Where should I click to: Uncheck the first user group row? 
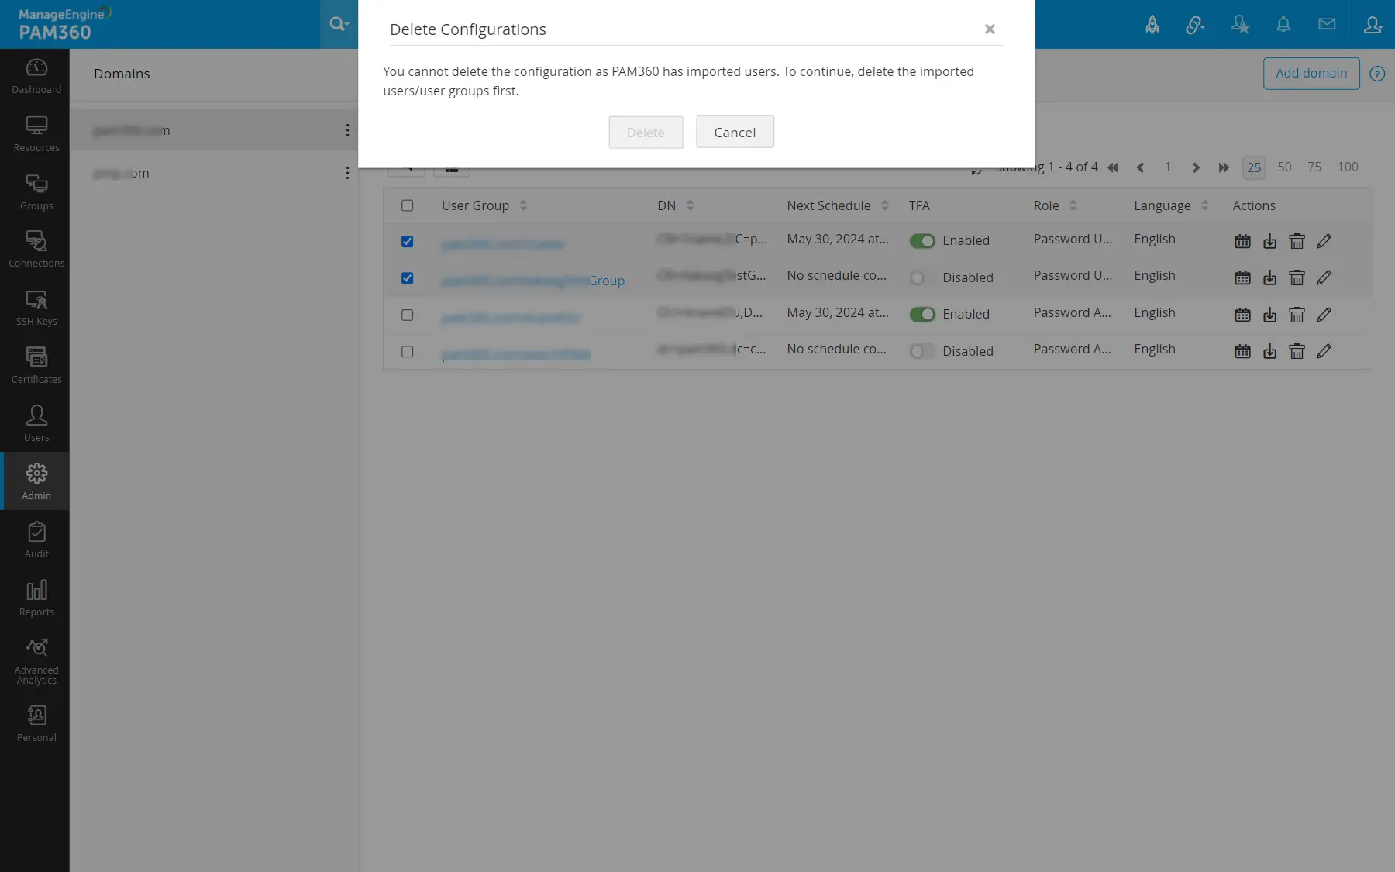point(407,241)
